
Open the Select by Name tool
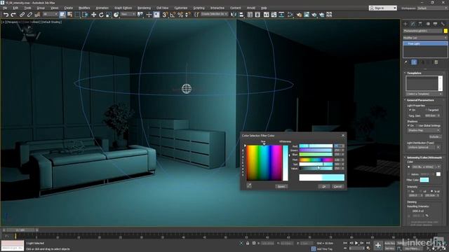pos(69,15)
